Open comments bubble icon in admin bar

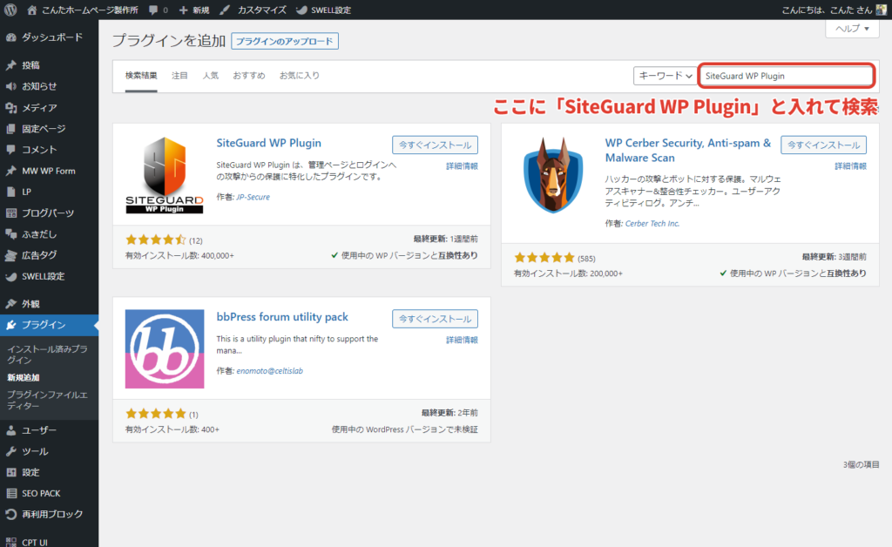[153, 10]
